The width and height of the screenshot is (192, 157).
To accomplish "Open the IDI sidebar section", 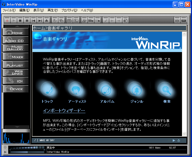I will coord(15,81).
